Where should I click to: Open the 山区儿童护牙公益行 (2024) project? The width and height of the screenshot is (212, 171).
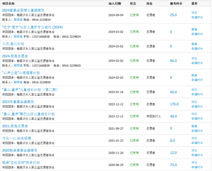(x=32, y=27)
